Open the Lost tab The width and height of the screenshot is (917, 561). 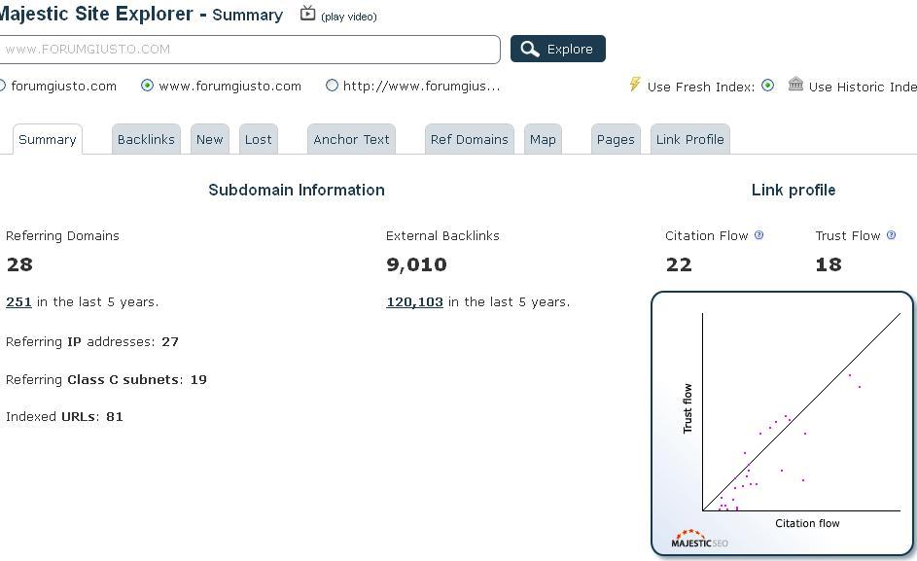click(x=259, y=139)
